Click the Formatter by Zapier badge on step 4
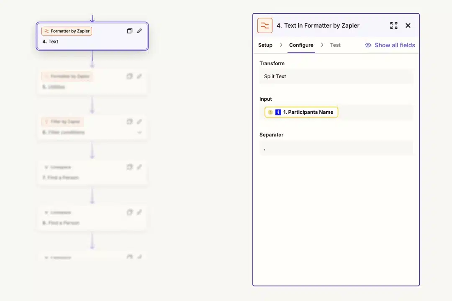This screenshot has width=452, height=301. (x=67, y=31)
